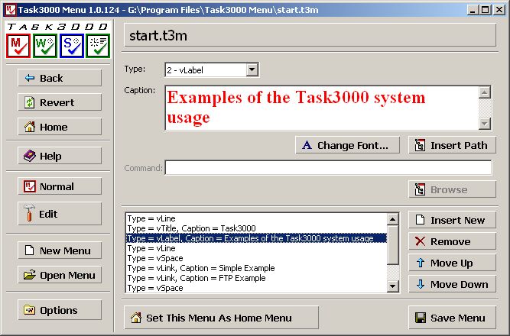The height and width of the screenshot is (336, 510).
Task: Click the green checklist logo icon
Action: 98,45
